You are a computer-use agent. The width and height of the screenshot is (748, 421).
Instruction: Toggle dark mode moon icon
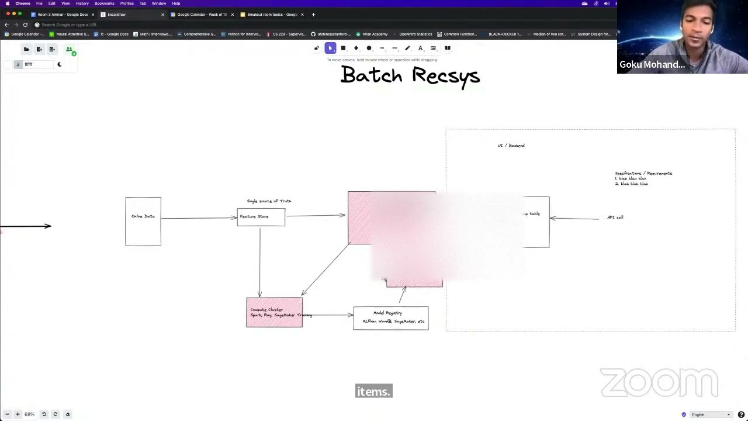coord(59,64)
